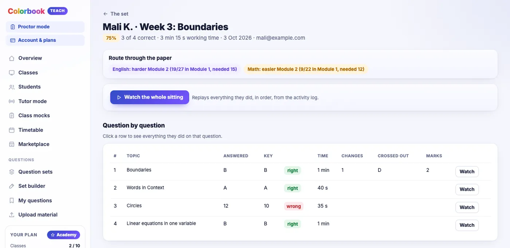
Task: Click the My questions bookmark icon
Action: [x=12, y=201]
